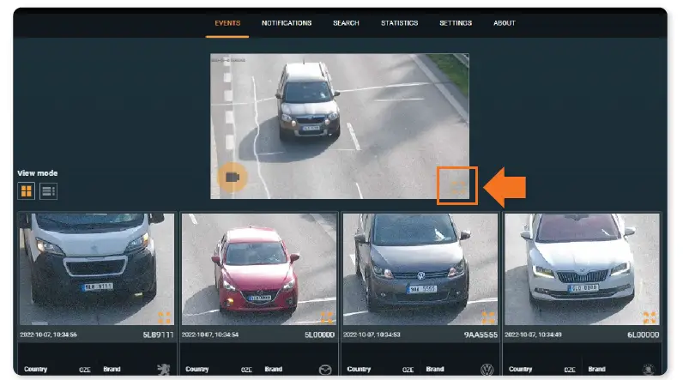Image resolution: width=683 pixels, height=380 pixels.
Task: Go to the Search tab
Action: click(346, 23)
